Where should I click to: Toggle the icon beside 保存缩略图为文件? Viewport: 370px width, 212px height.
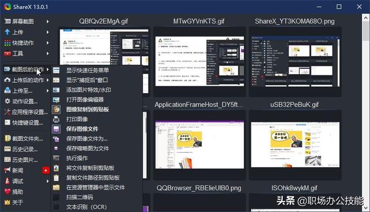pos(56,148)
